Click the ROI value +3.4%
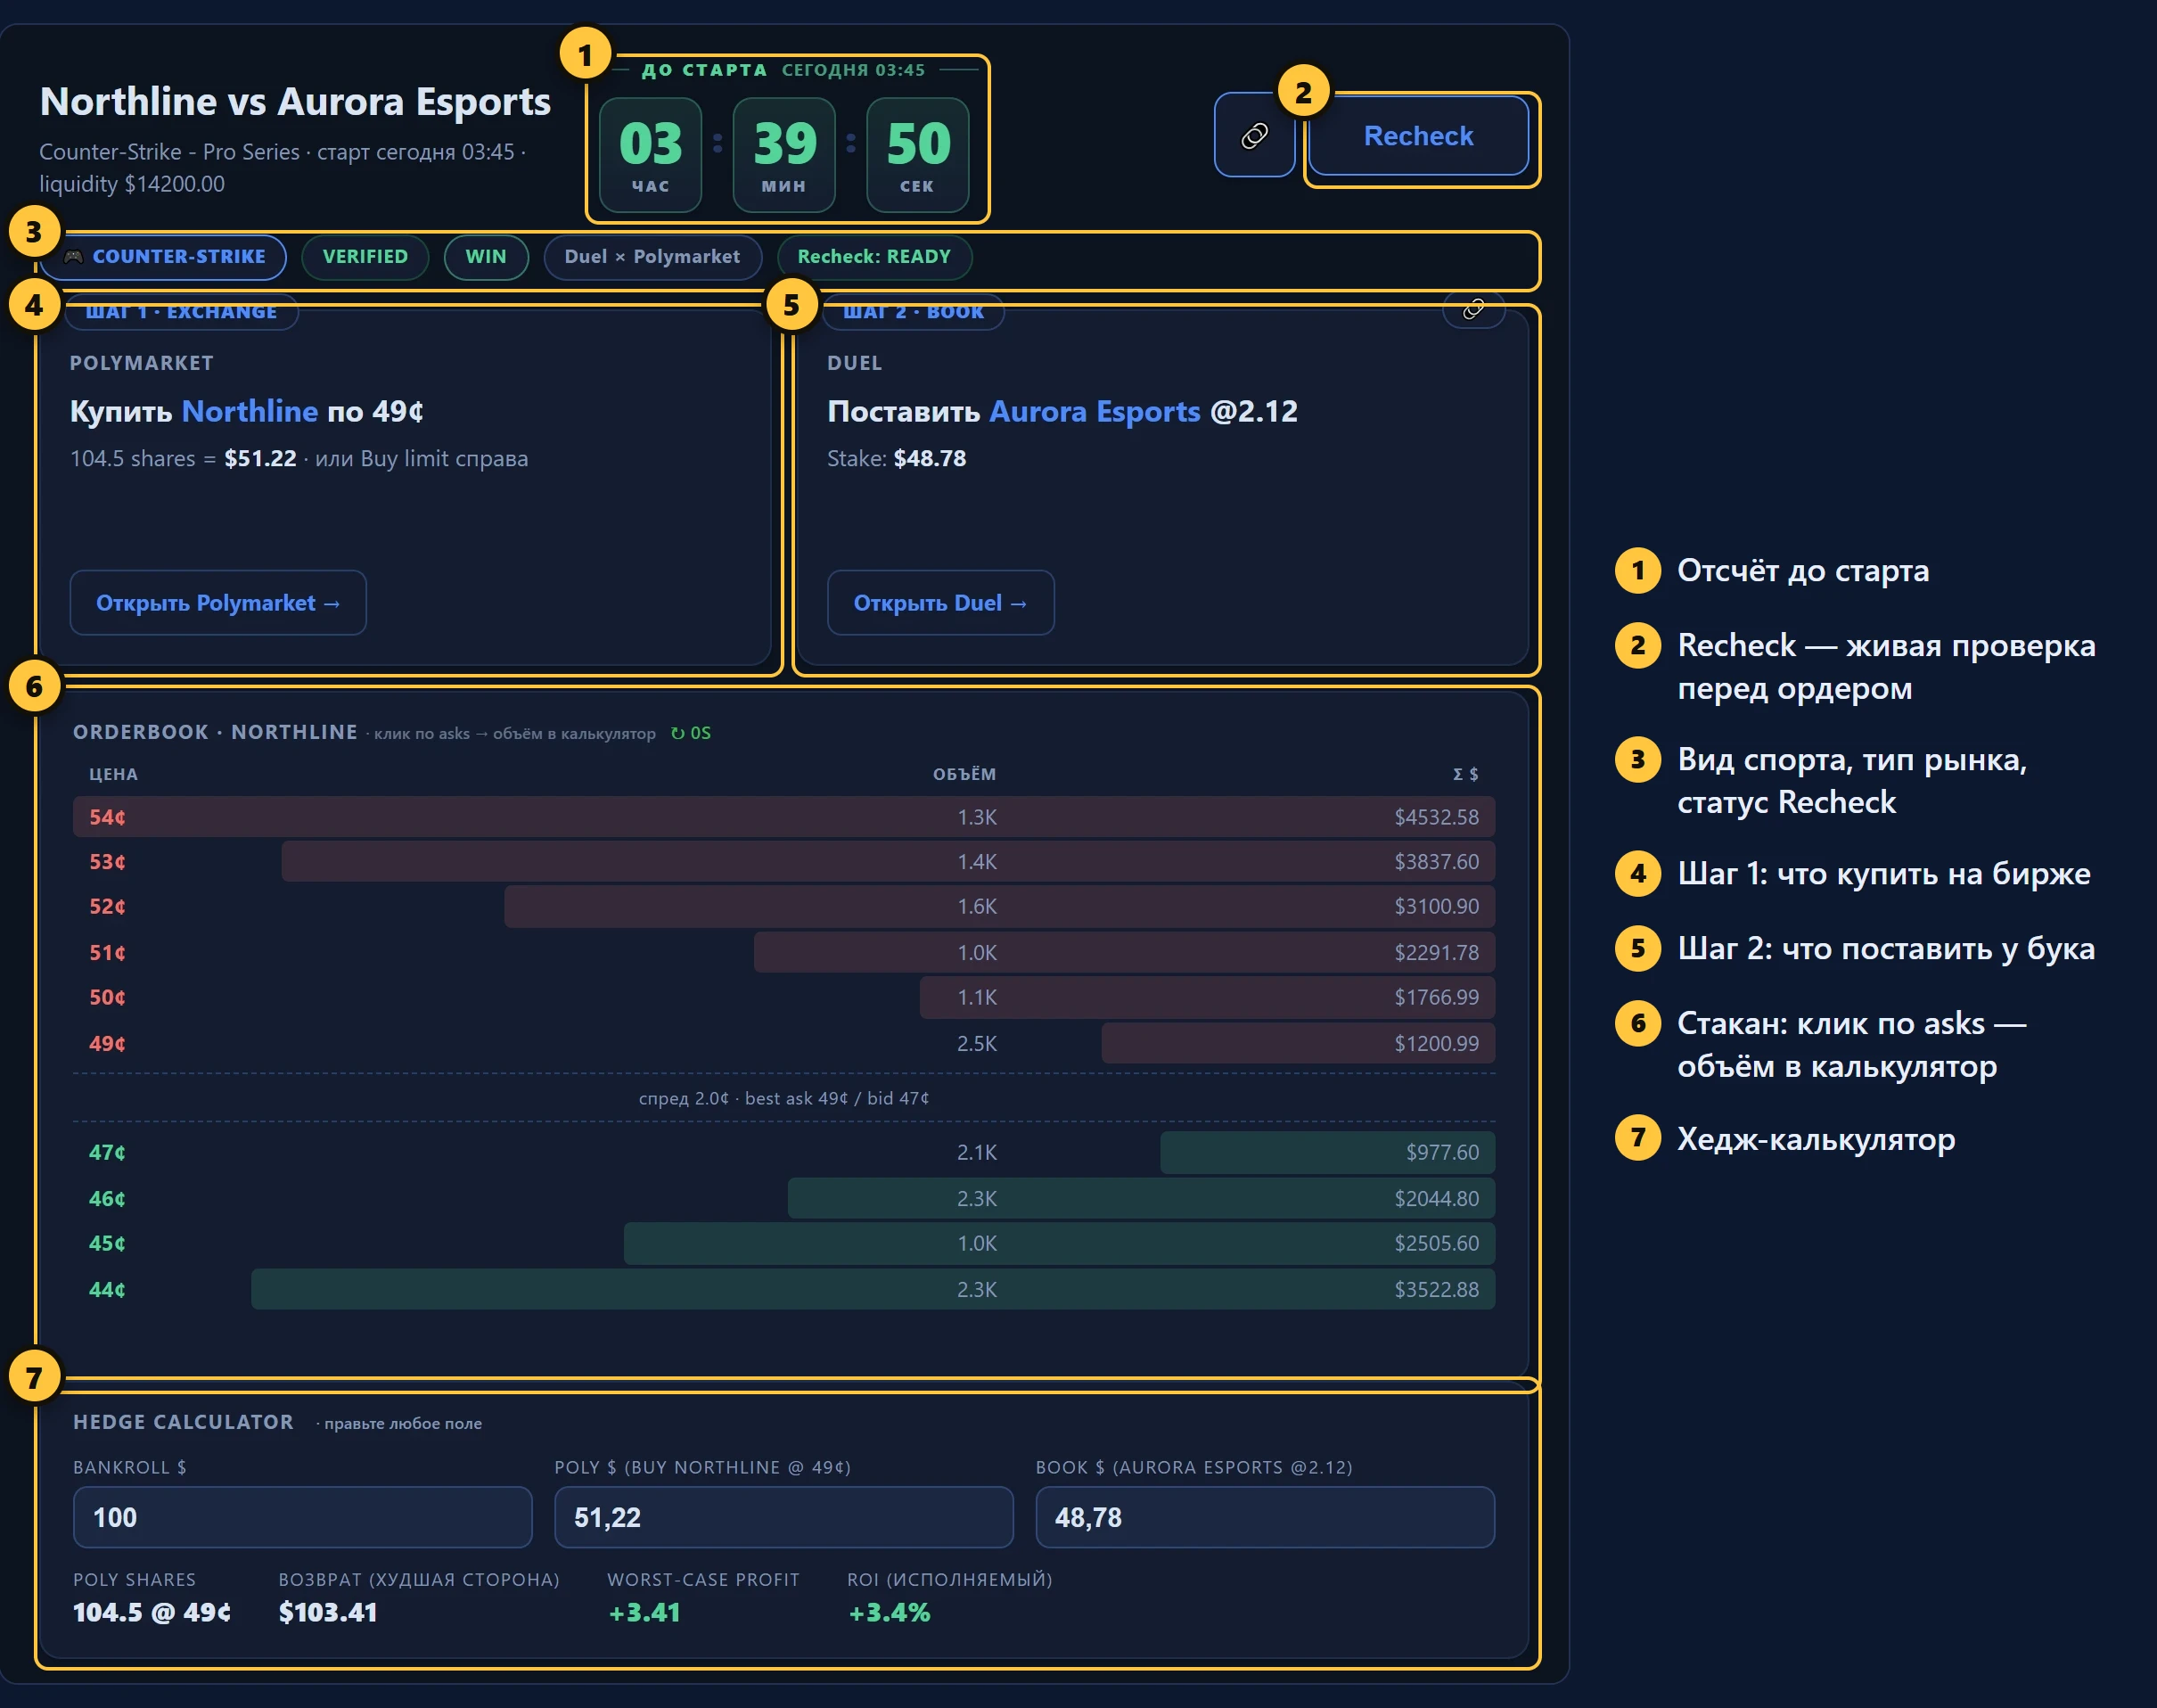This screenshot has height=1708, width=2157. pyautogui.click(x=889, y=1613)
